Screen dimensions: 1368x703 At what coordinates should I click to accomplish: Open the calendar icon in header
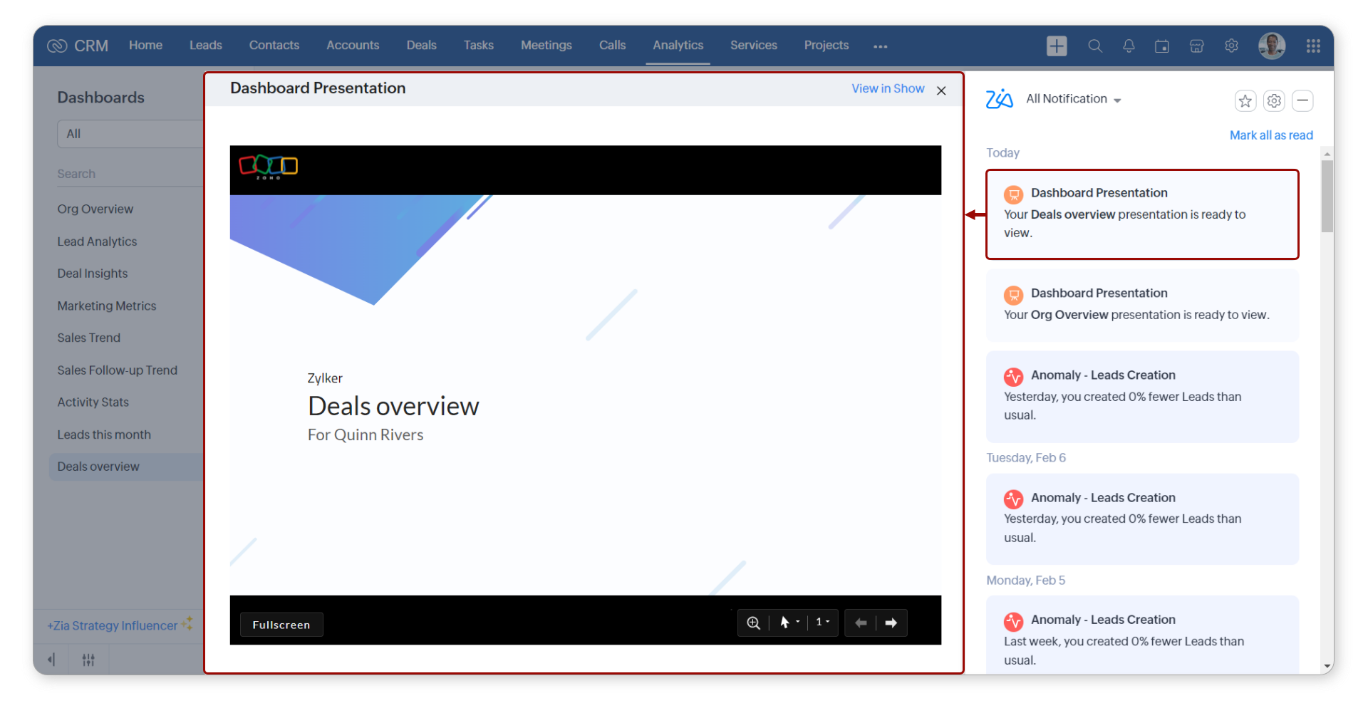point(1162,46)
